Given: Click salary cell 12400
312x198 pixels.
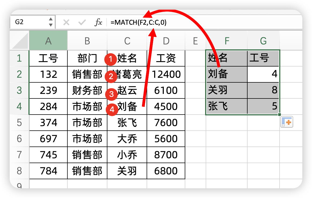Looking at the screenshot, I should [x=166, y=74].
